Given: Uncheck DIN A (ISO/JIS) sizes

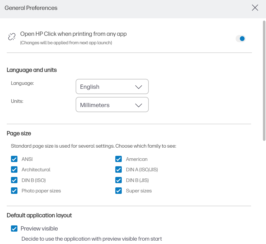Looking at the screenshot, I should pos(118,169).
